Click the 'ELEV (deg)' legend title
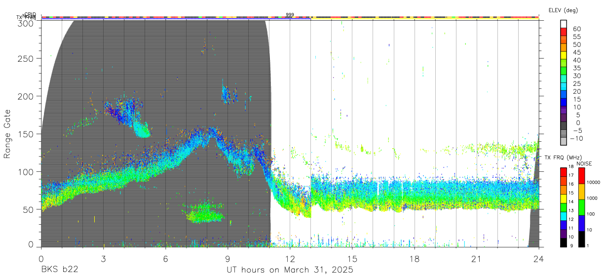The width and height of the screenshot is (606, 280). (x=563, y=10)
